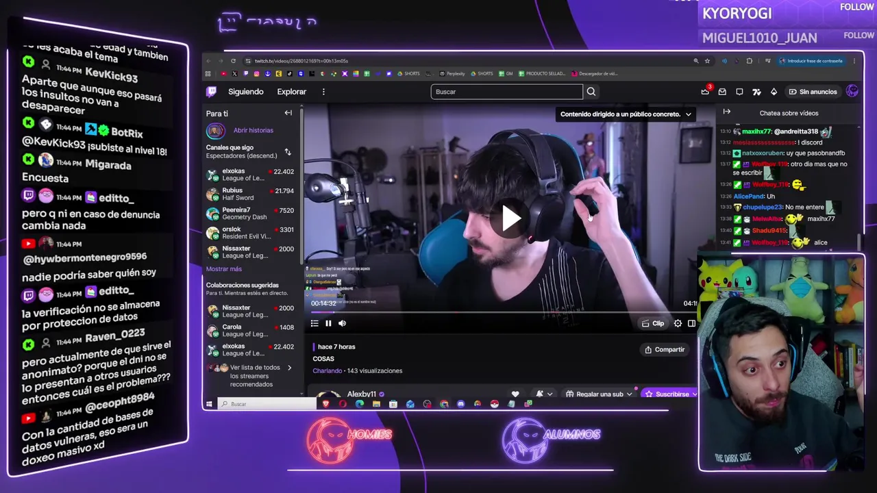
Task: Open Brave browser from taskbar
Action: click(x=325, y=404)
